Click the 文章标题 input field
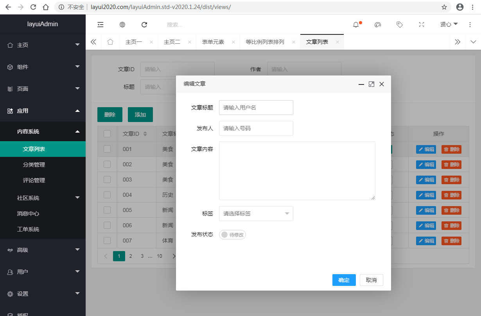 click(x=256, y=108)
